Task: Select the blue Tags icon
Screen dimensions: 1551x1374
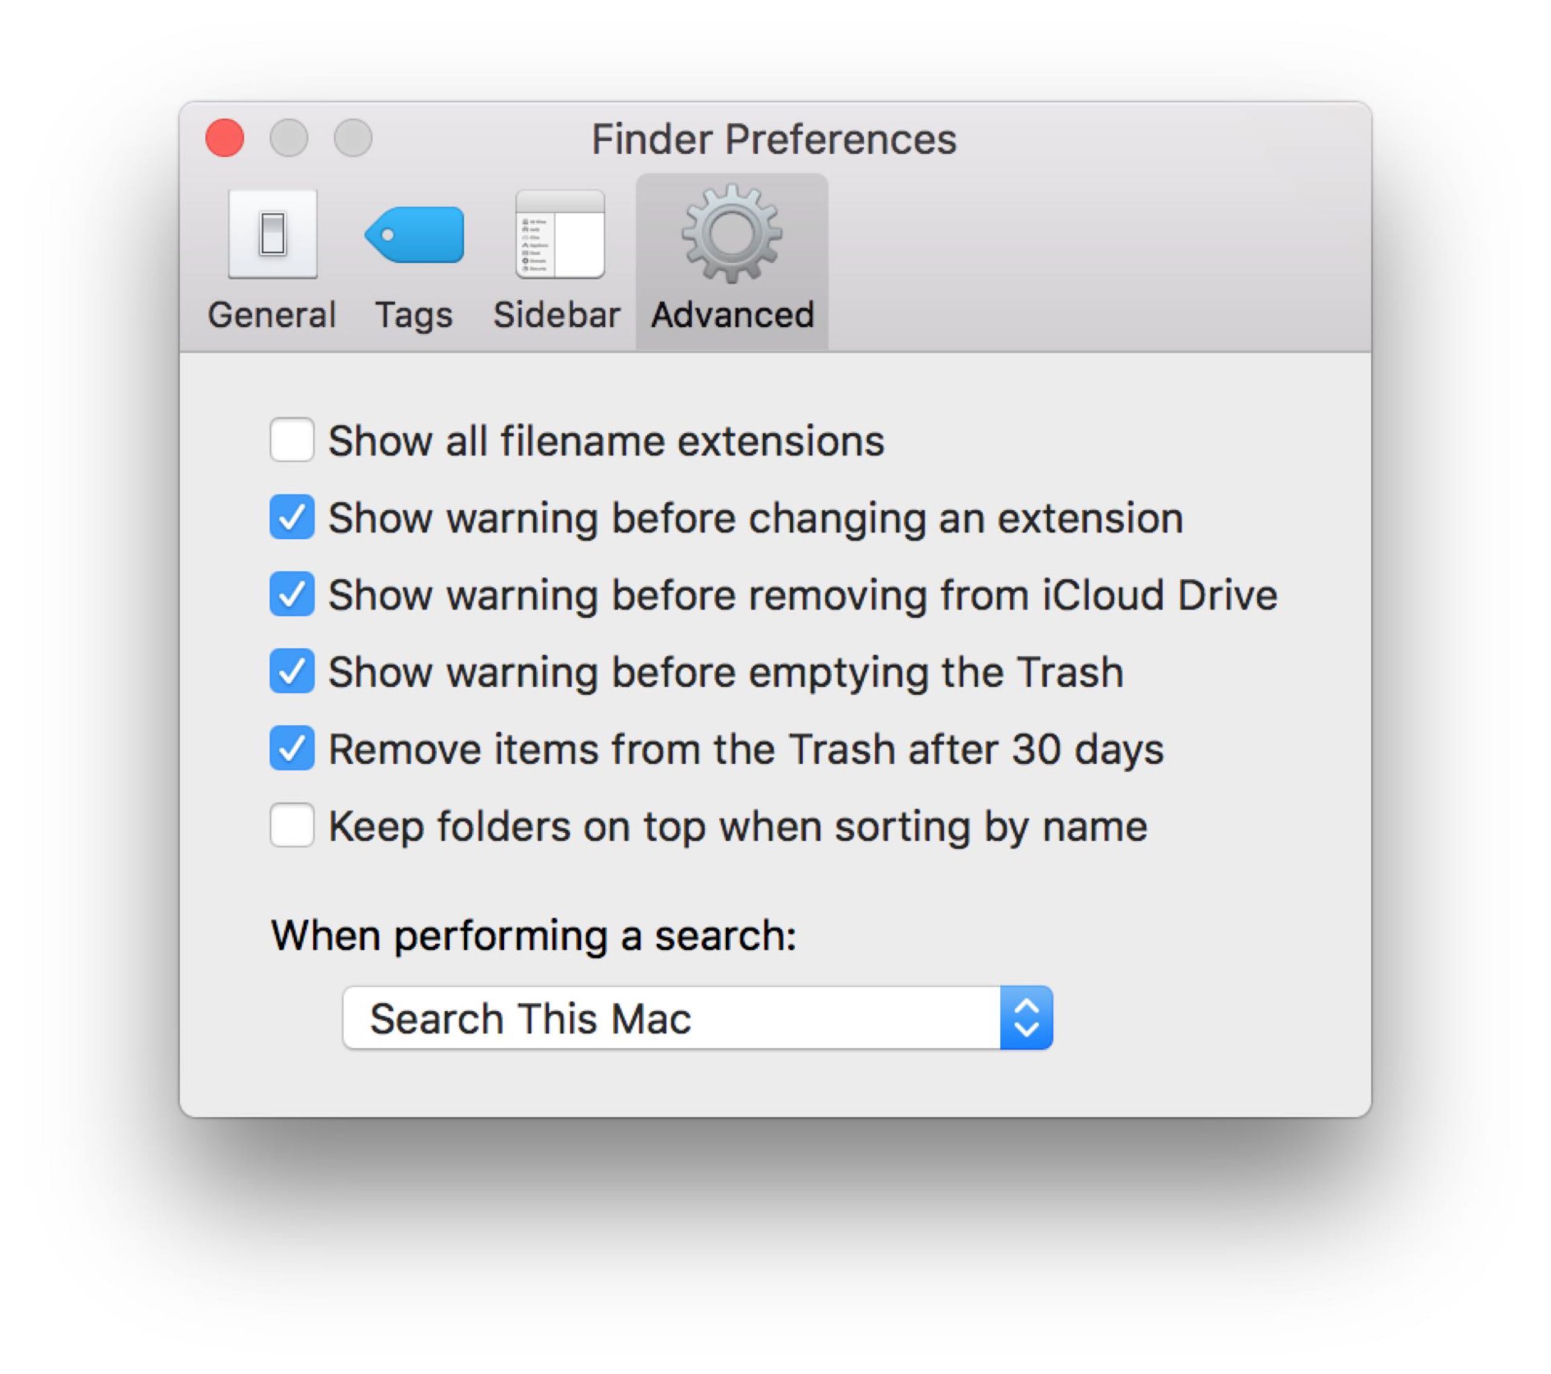Action: (x=414, y=234)
